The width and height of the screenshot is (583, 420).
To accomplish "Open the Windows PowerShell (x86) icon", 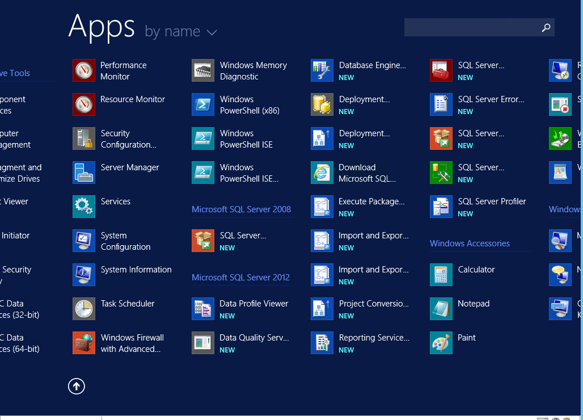I will [x=203, y=104].
